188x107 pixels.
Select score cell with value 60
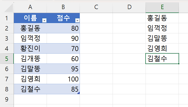click(x=63, y=59)
